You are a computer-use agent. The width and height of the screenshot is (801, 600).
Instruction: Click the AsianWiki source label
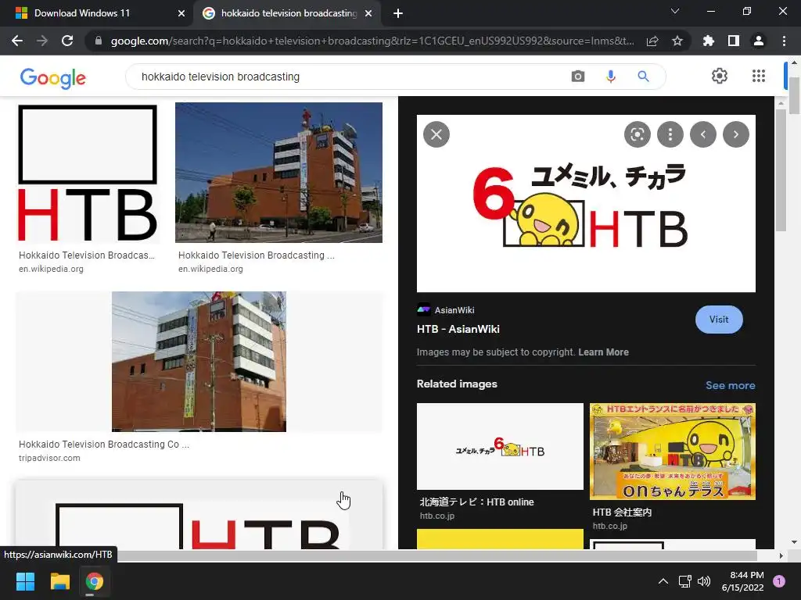tap(454, 310)
